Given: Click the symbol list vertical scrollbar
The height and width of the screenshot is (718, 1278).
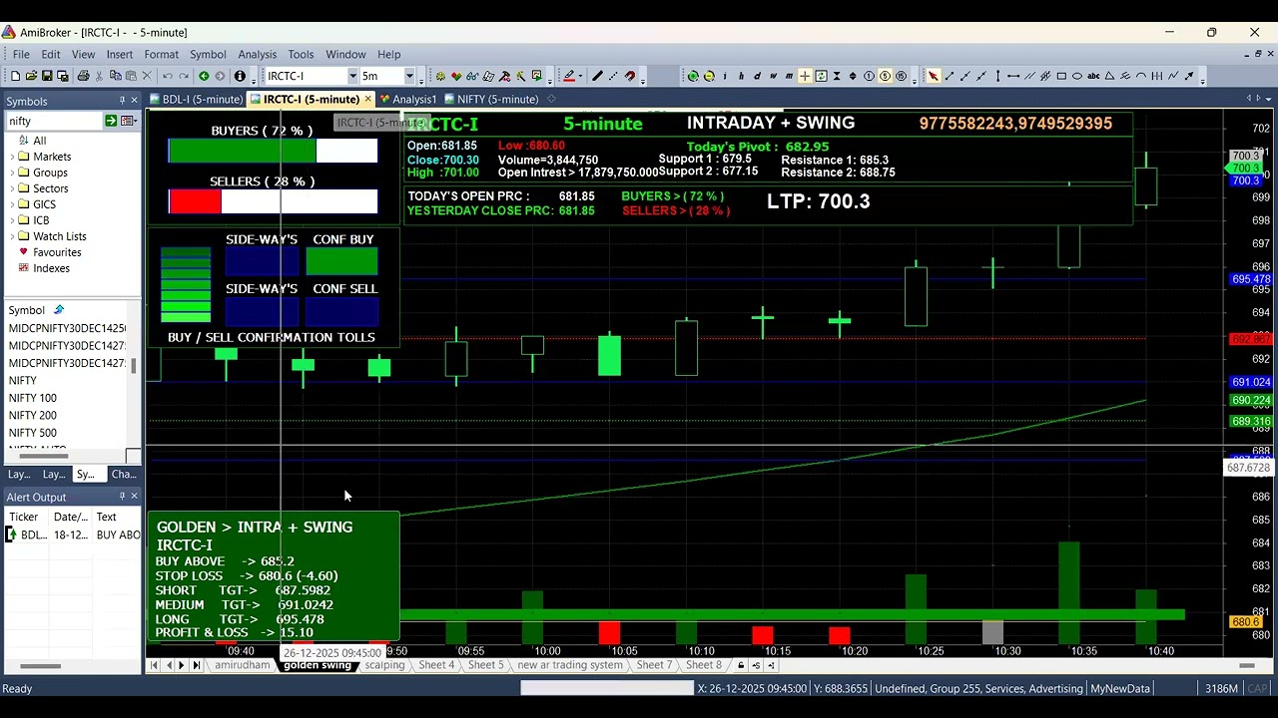Looking at the screenshot, I should 135,365.
